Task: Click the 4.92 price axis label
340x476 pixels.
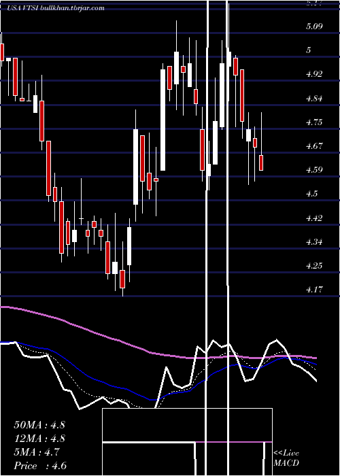Action: tap(314, 74)
